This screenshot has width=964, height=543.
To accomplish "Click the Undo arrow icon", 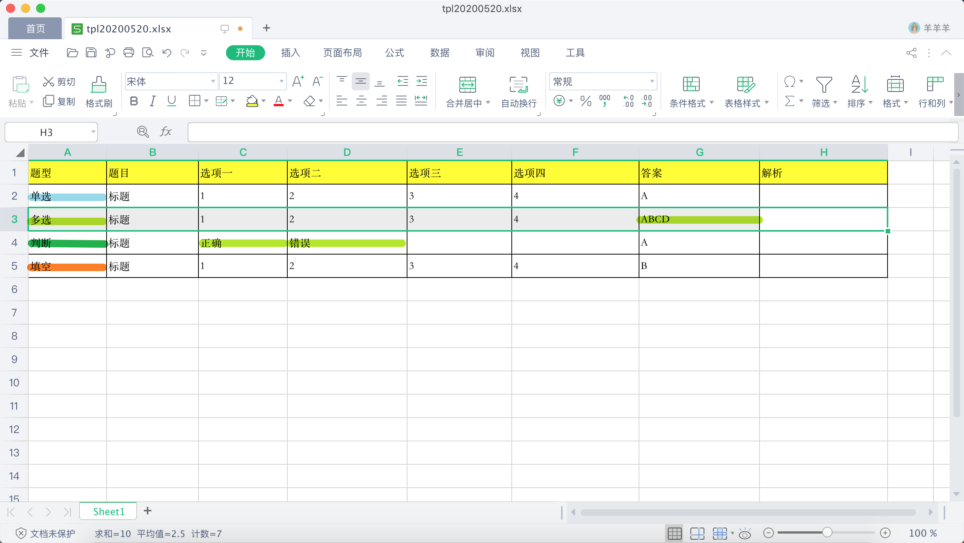I will pyautogui.click(x=167, y=53).
